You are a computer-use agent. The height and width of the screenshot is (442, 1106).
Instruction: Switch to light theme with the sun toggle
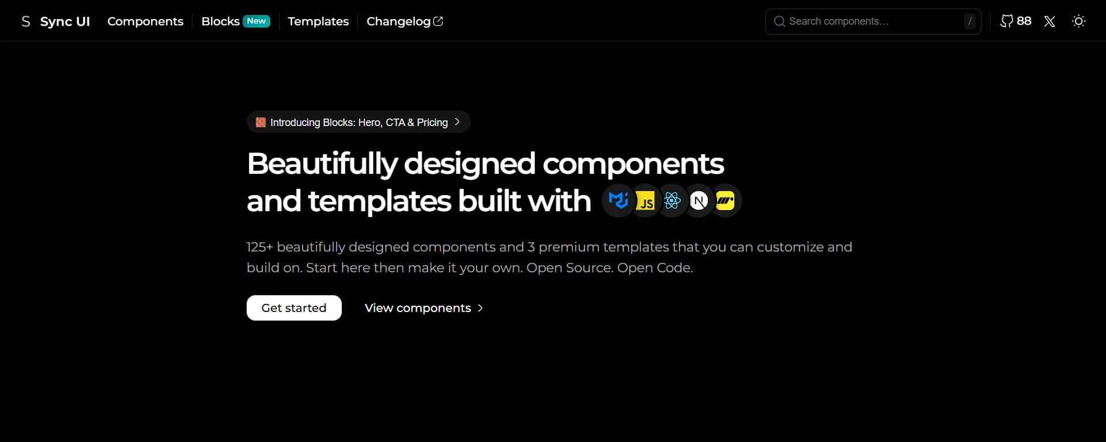click(1078, 21)
